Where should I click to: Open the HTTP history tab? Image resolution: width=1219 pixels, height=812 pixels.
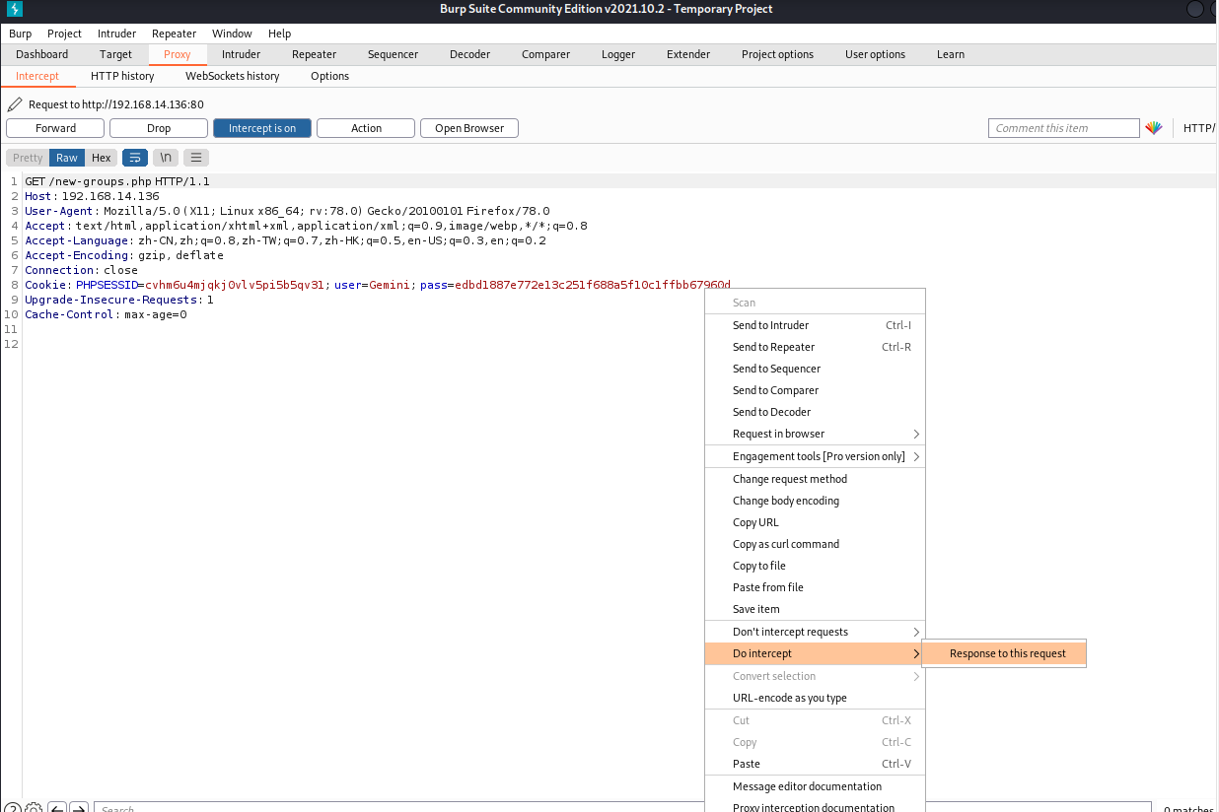point(122,76)
